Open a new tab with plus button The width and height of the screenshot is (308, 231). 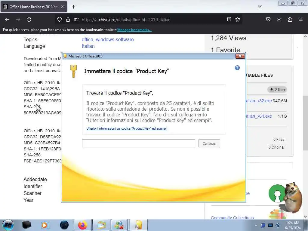[73, 7]
